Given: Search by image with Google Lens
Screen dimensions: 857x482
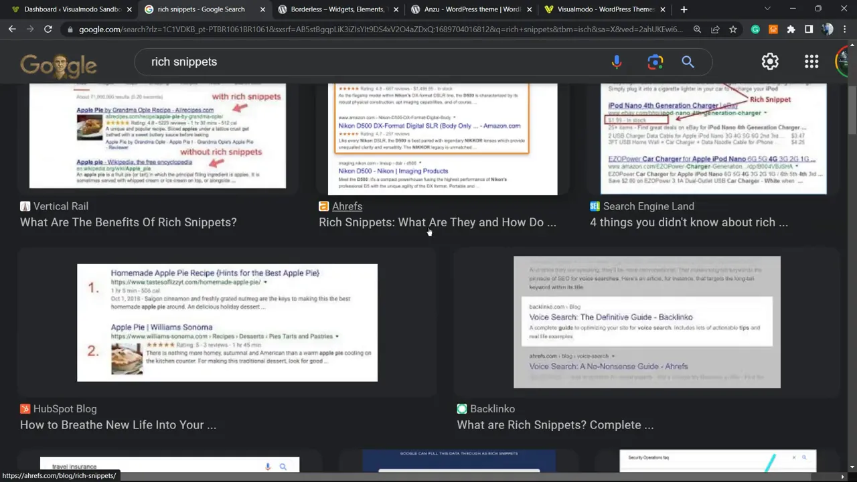Looking at the screenshot, I should (655, 62).
